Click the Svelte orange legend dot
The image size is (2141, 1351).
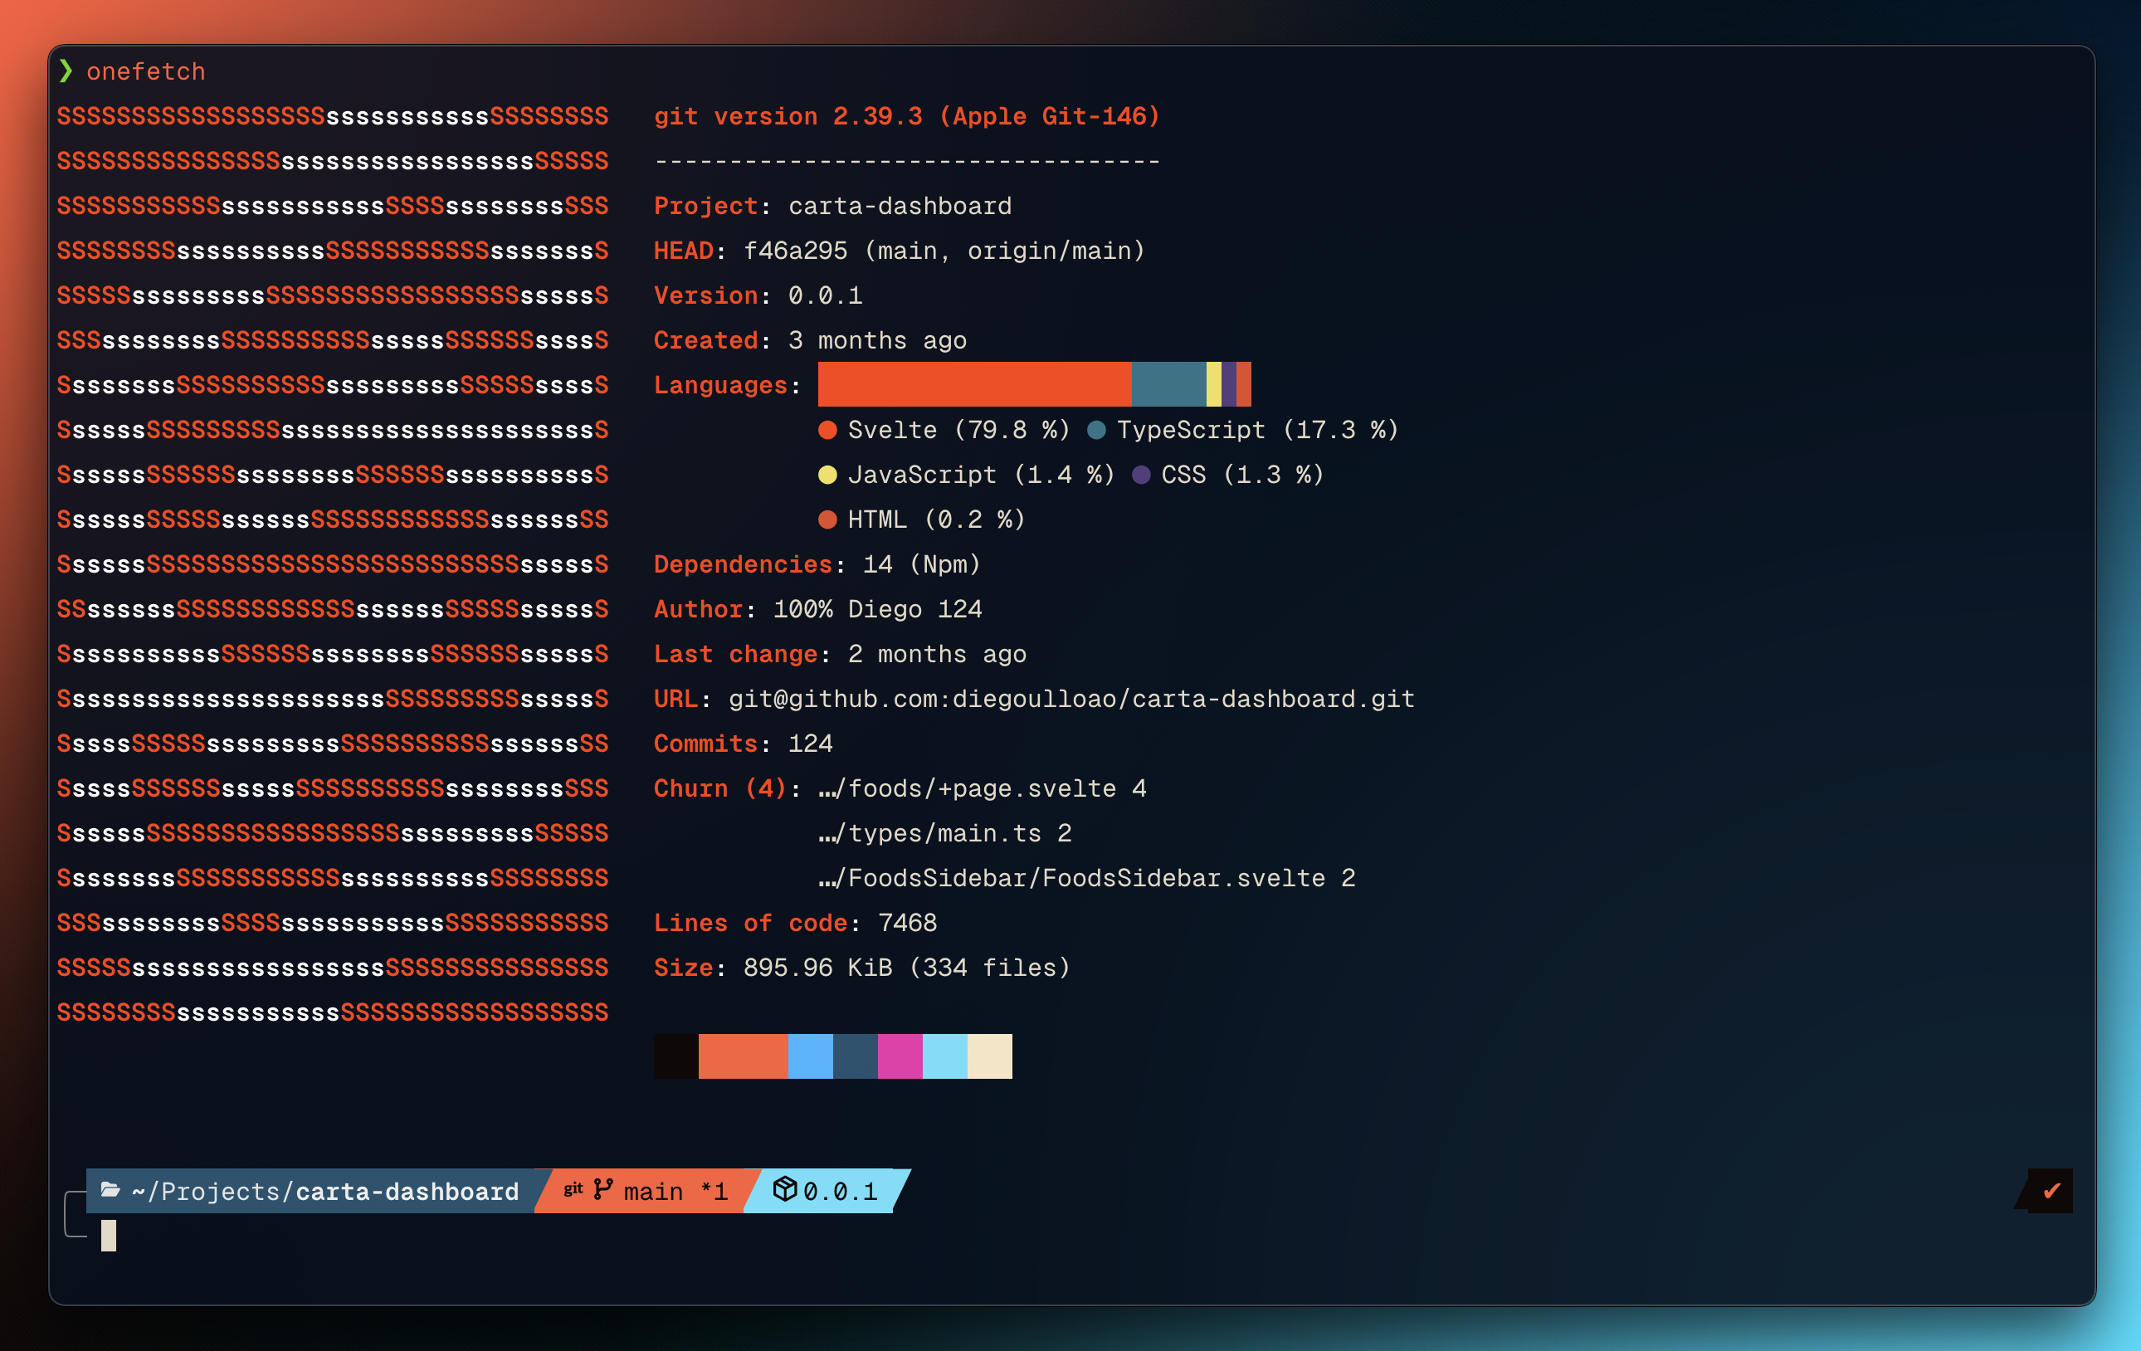tap(828, 431)
